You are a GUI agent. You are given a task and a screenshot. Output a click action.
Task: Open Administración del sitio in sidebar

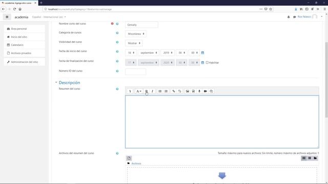tap(25, 62)
